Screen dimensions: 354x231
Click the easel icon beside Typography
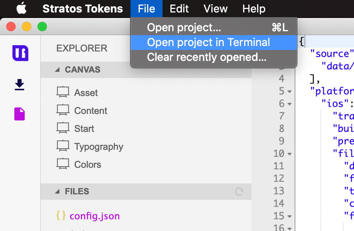coord(63,146)
